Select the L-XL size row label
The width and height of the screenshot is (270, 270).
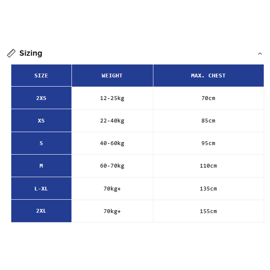[x=41, y=189]
